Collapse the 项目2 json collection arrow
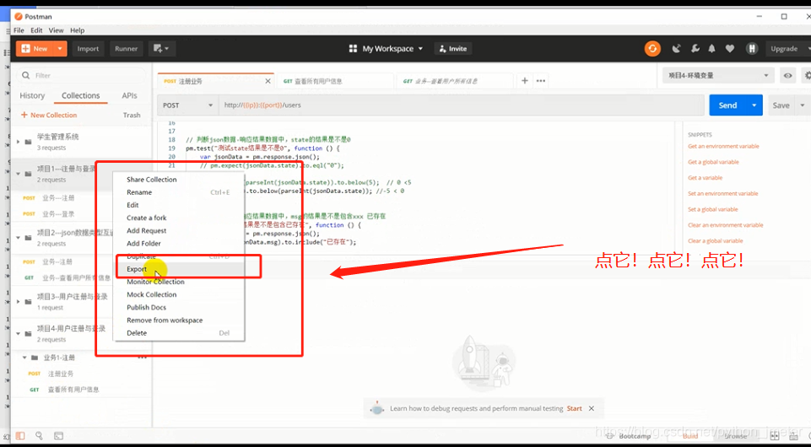The height and width of the screenshot is (447, 811). coord(18,238)
